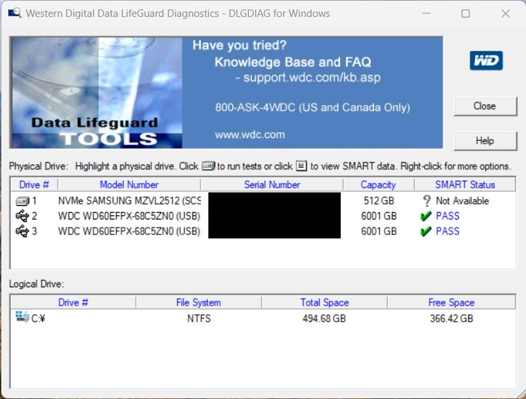Click Not Available SMART status text
The width and height of the screenshot is (526, 399).
pyautogui.click(x=462, y=201)
